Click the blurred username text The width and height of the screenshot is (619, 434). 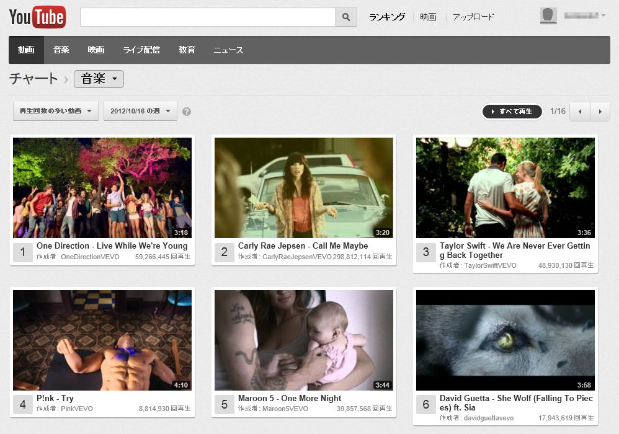click(x=581, y=15)
